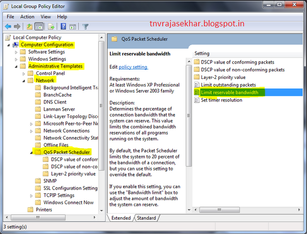Select Background Intelligent Transfer tree item

click(x=71, y=88)
